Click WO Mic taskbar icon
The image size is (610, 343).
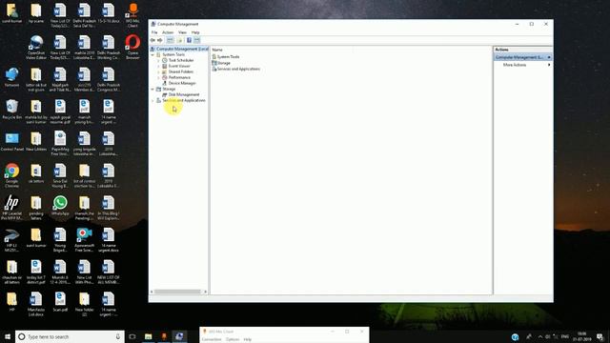pyautogui.click(x=164, y=336)
